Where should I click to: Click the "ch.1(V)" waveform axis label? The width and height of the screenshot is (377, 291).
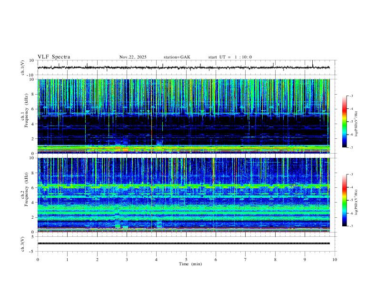point(23,68)
